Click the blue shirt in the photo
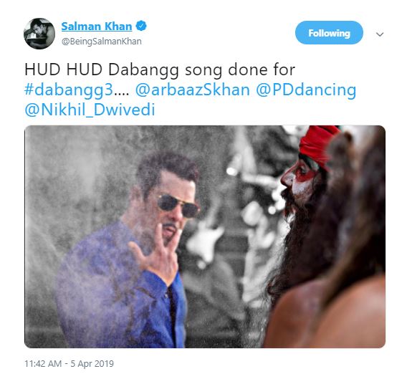The width and height of the screenshot is (407, 374). tap(120, 288)
